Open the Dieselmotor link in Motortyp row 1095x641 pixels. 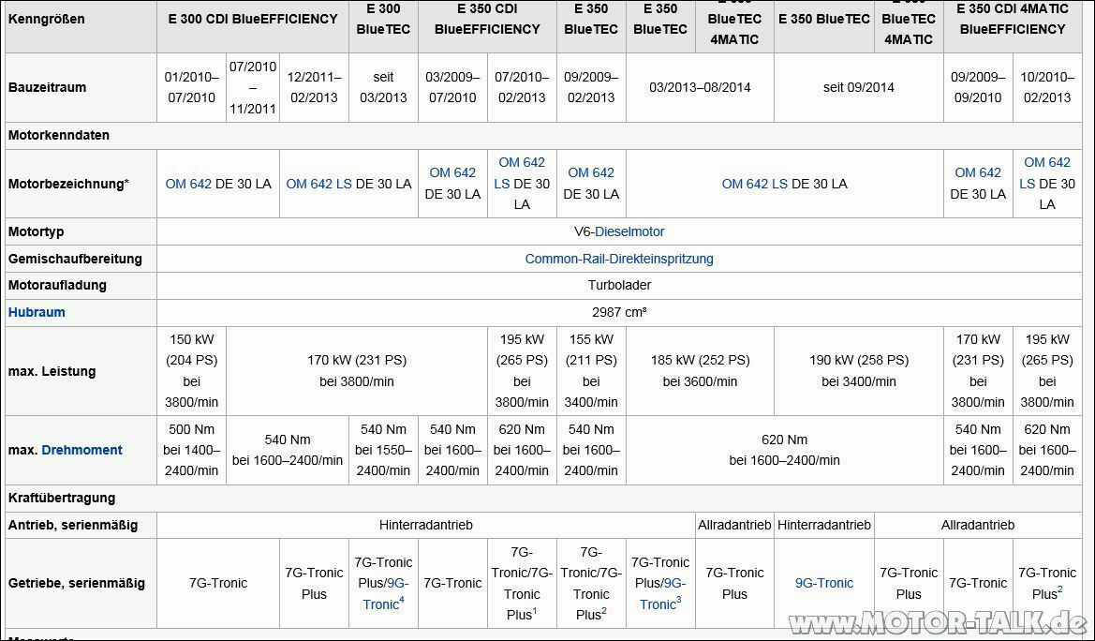click(629, 231)
